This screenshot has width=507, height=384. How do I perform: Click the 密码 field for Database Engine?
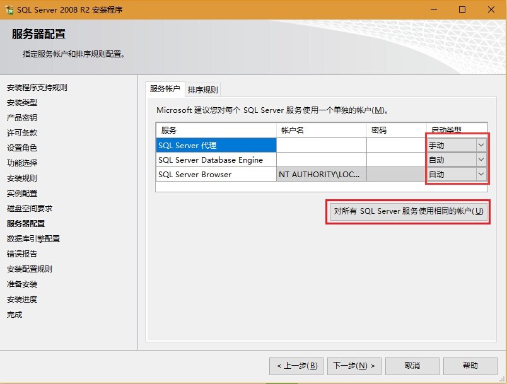(x=397, y=160)
